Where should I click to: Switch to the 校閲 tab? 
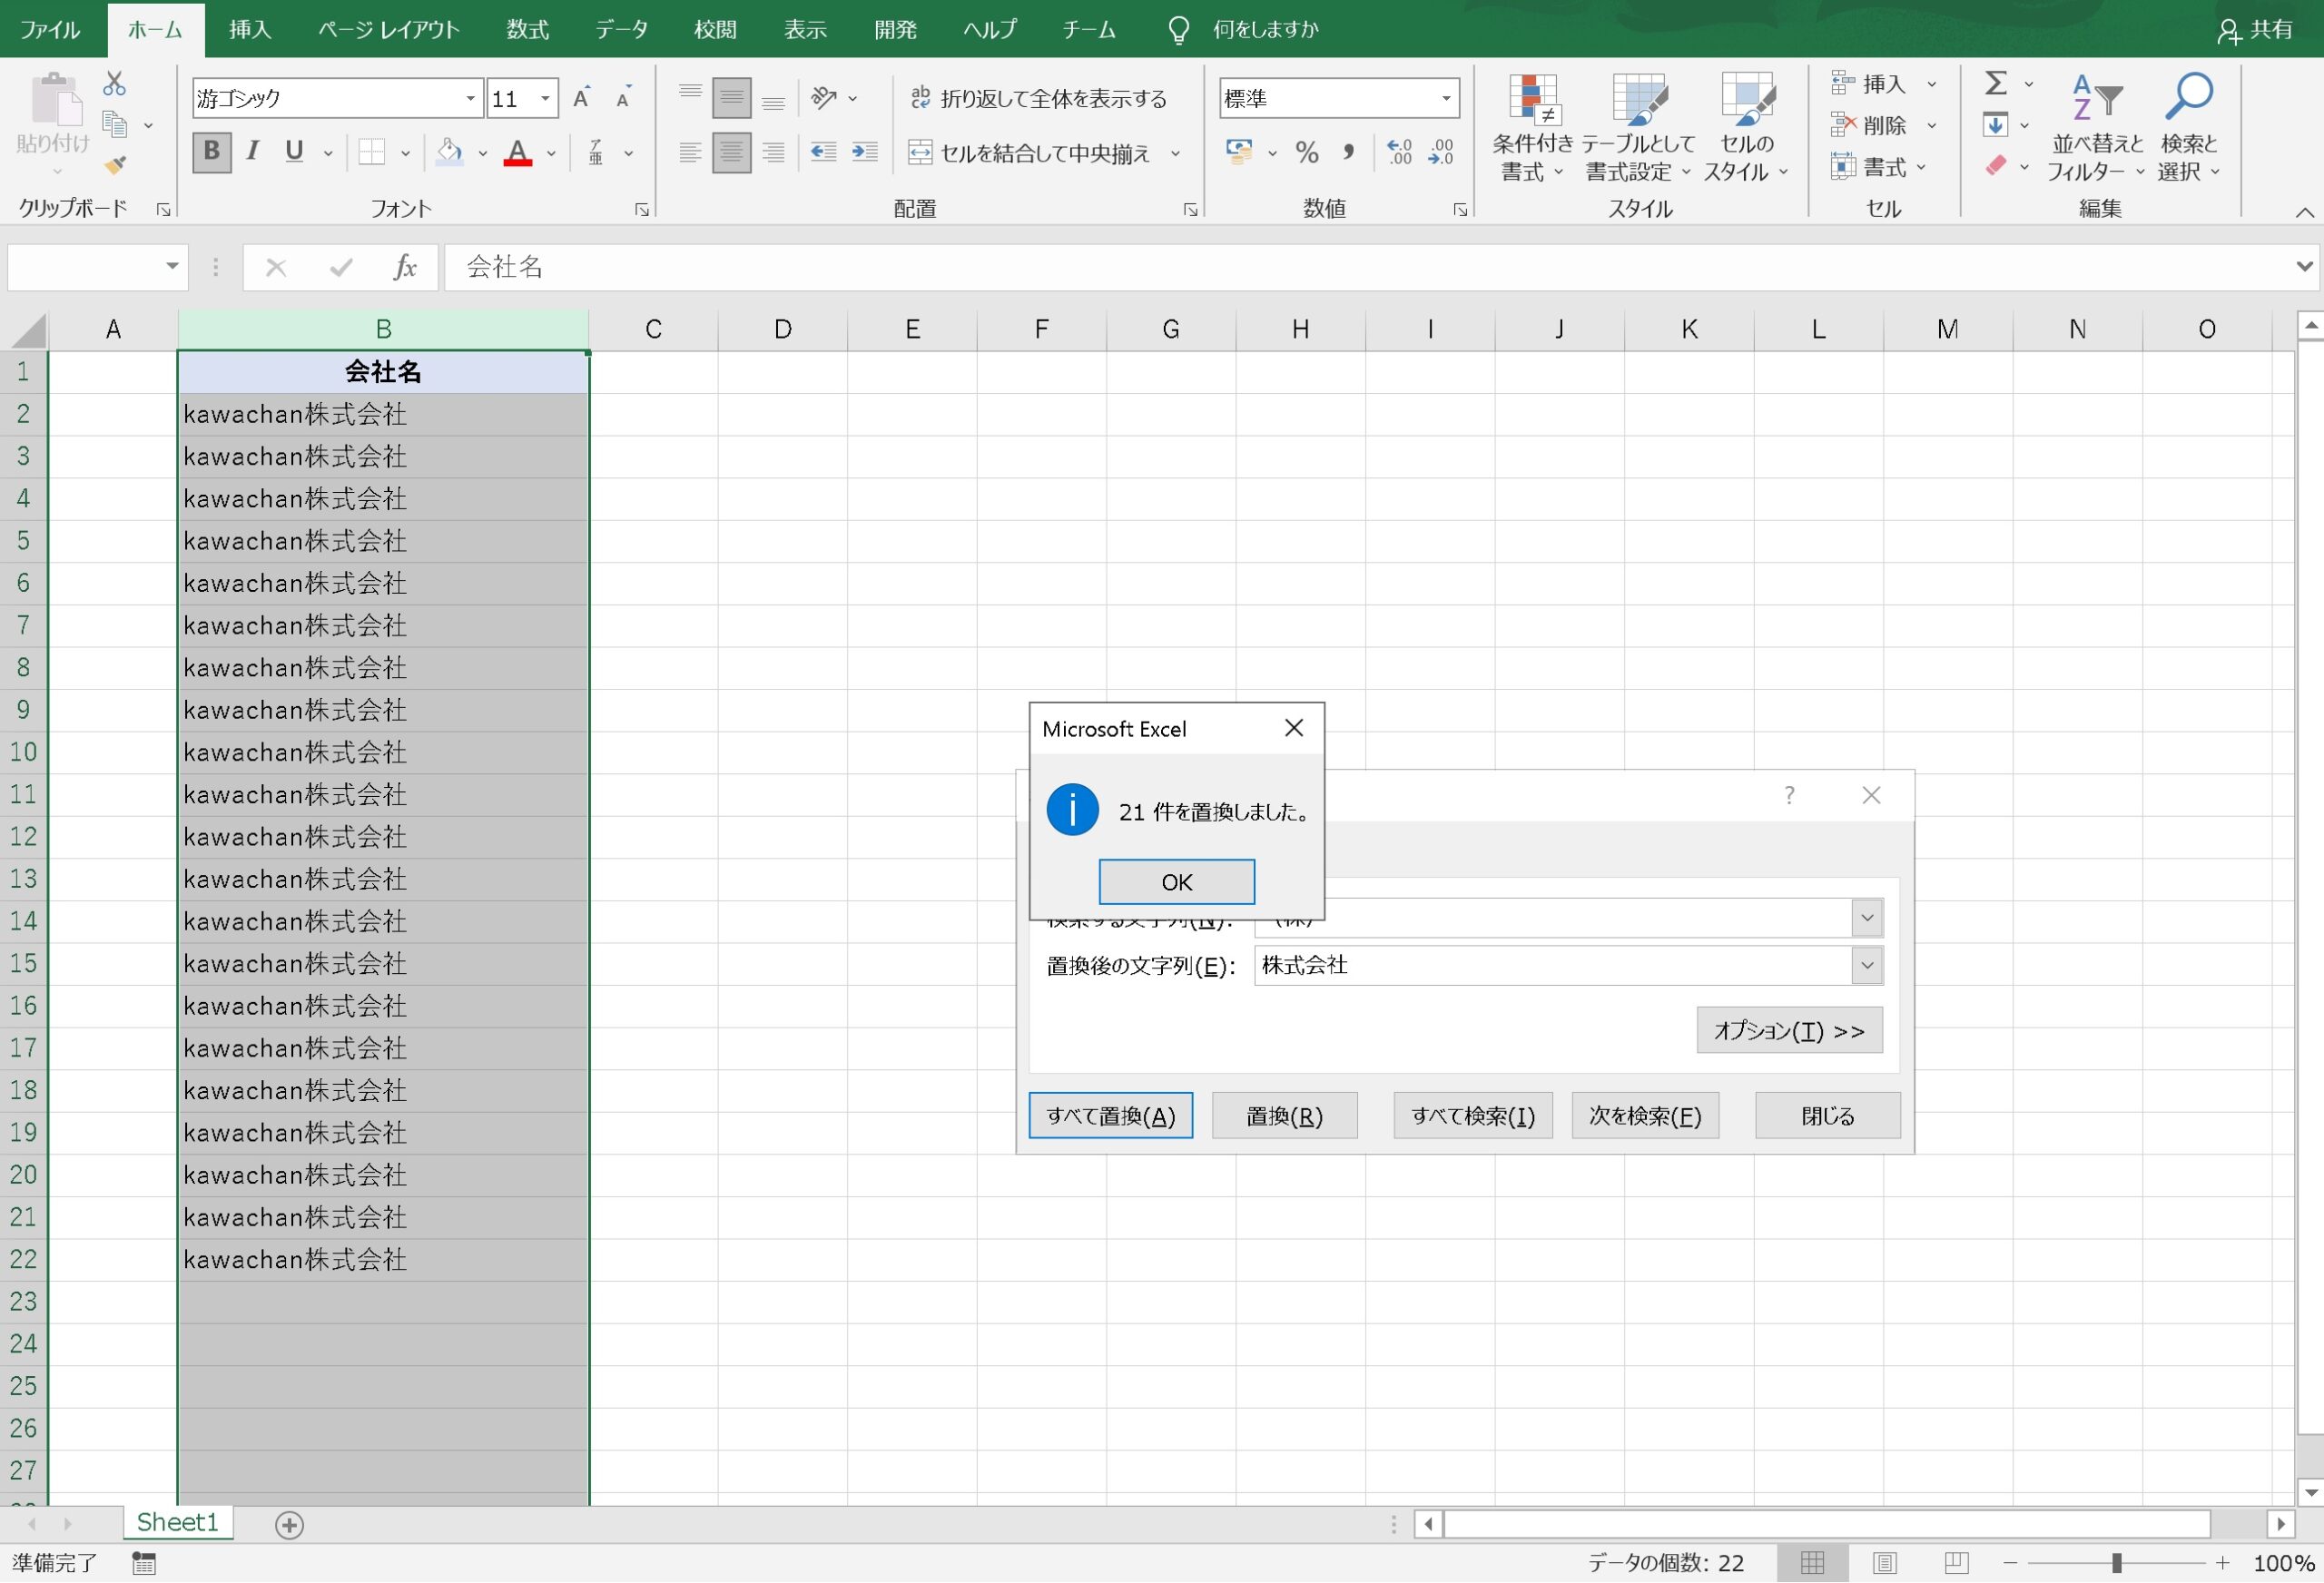pyautogui.click(x=716, y=29)
